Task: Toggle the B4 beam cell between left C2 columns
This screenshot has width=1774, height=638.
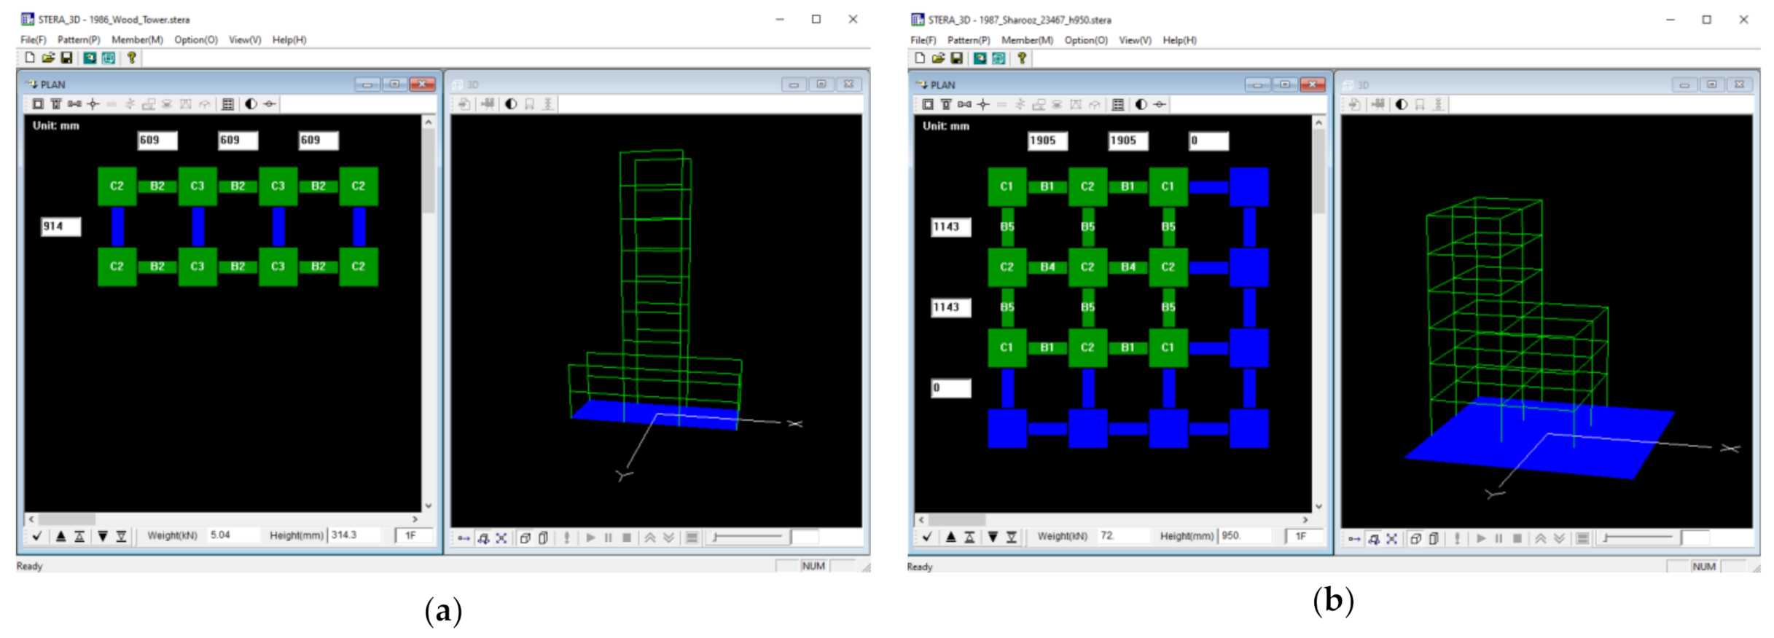Action: pos(1047,267)
